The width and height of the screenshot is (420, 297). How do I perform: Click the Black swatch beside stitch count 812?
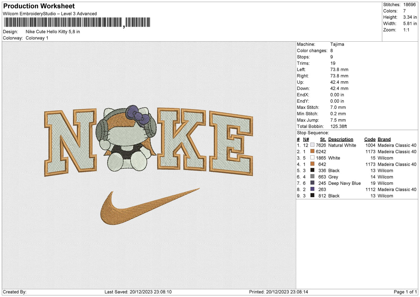click(x=313, y=196)
